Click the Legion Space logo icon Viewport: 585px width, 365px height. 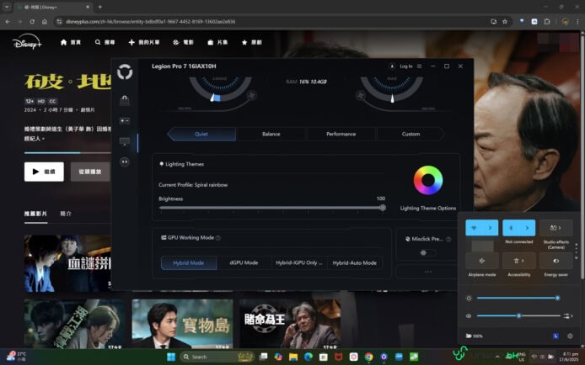click(125, 71)
